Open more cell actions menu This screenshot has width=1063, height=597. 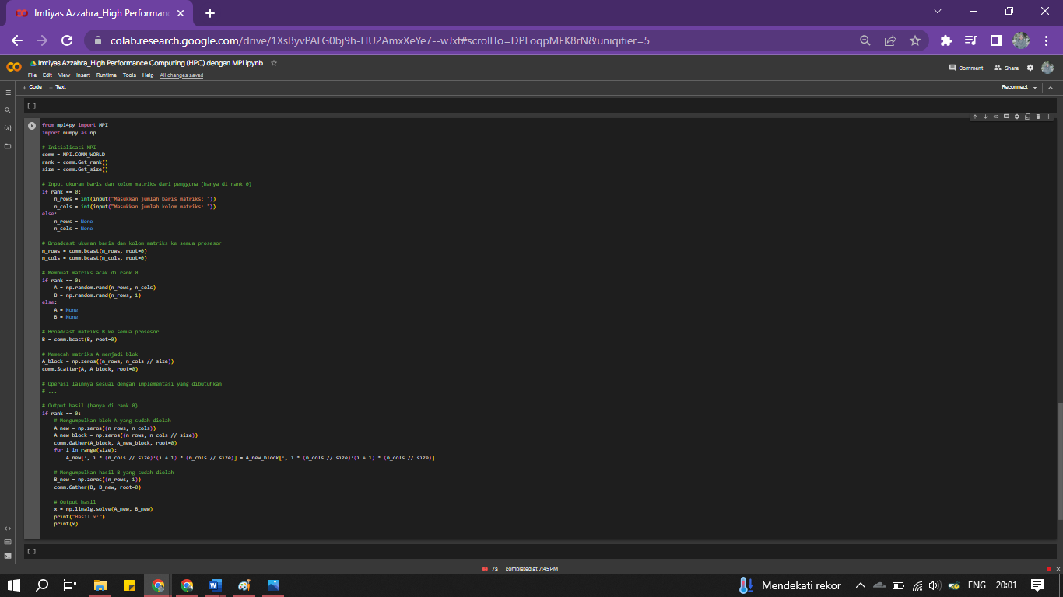pos(1048,117)
